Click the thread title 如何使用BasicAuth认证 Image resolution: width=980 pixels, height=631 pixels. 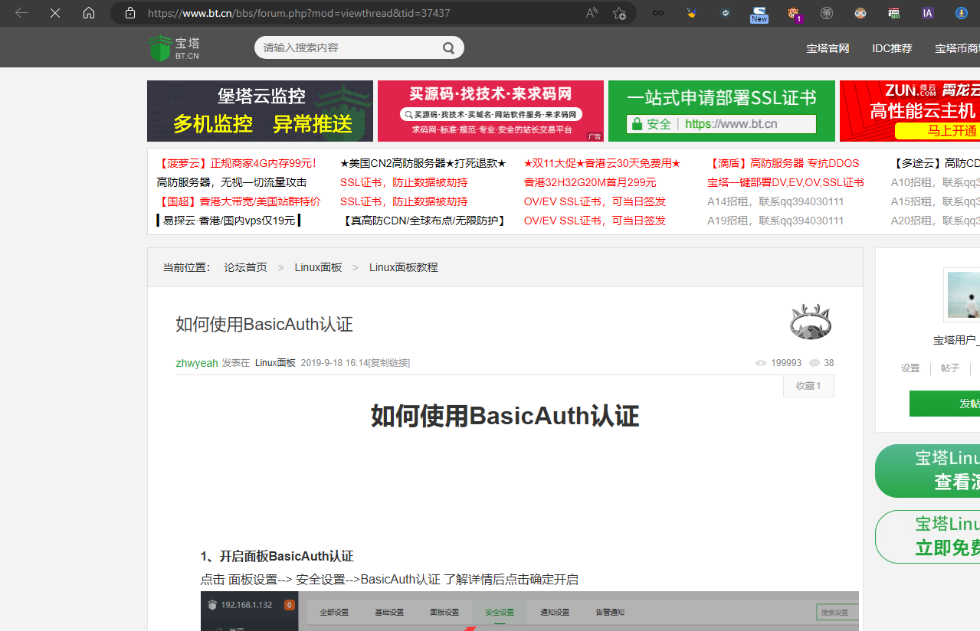[264, 324]
